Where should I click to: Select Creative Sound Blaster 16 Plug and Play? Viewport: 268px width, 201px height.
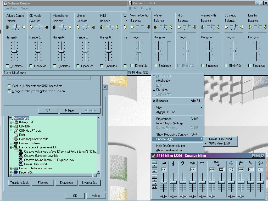(x=49, y=160)
